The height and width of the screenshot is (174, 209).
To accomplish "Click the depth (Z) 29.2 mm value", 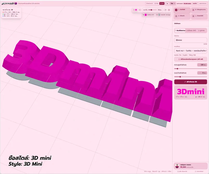I will pos(10,16).
